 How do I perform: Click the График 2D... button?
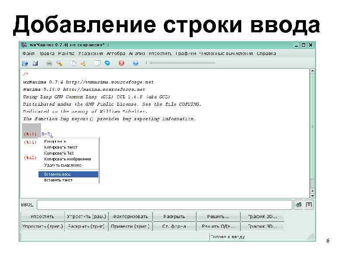point(262,217)
